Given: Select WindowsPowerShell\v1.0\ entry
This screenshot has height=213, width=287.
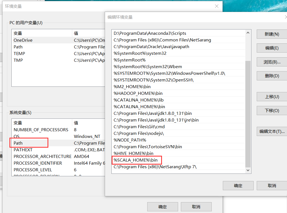Looking at the screenshot, I should 178,73.
